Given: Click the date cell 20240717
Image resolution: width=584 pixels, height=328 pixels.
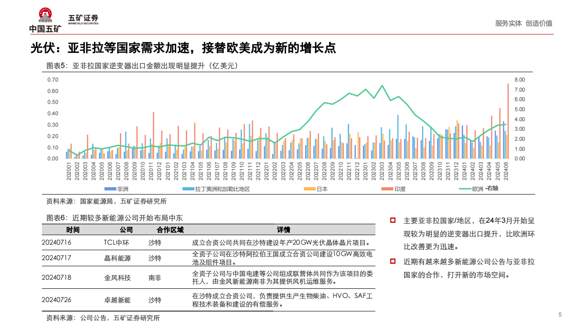Looking at the screenshot, I should coord(57,258).
